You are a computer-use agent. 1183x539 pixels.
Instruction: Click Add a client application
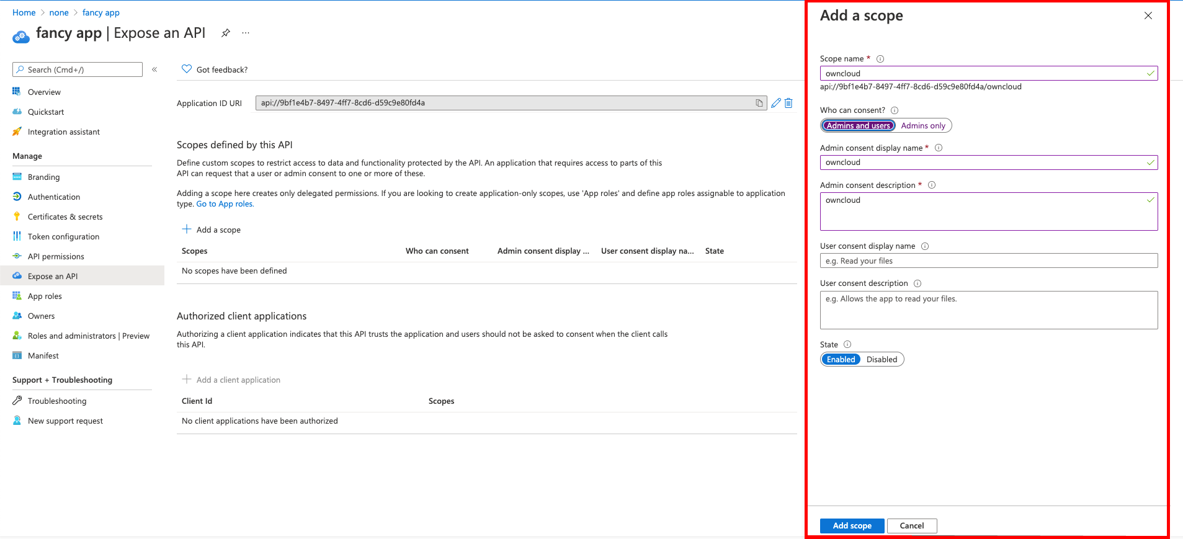[231, 380]
